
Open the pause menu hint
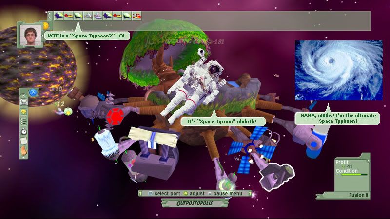click(x=225, y=193)
